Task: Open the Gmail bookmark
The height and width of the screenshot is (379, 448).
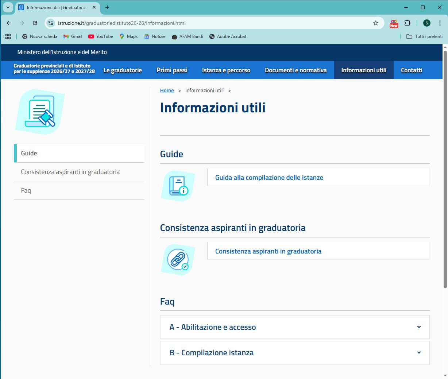Action: (x=73, y=36)
